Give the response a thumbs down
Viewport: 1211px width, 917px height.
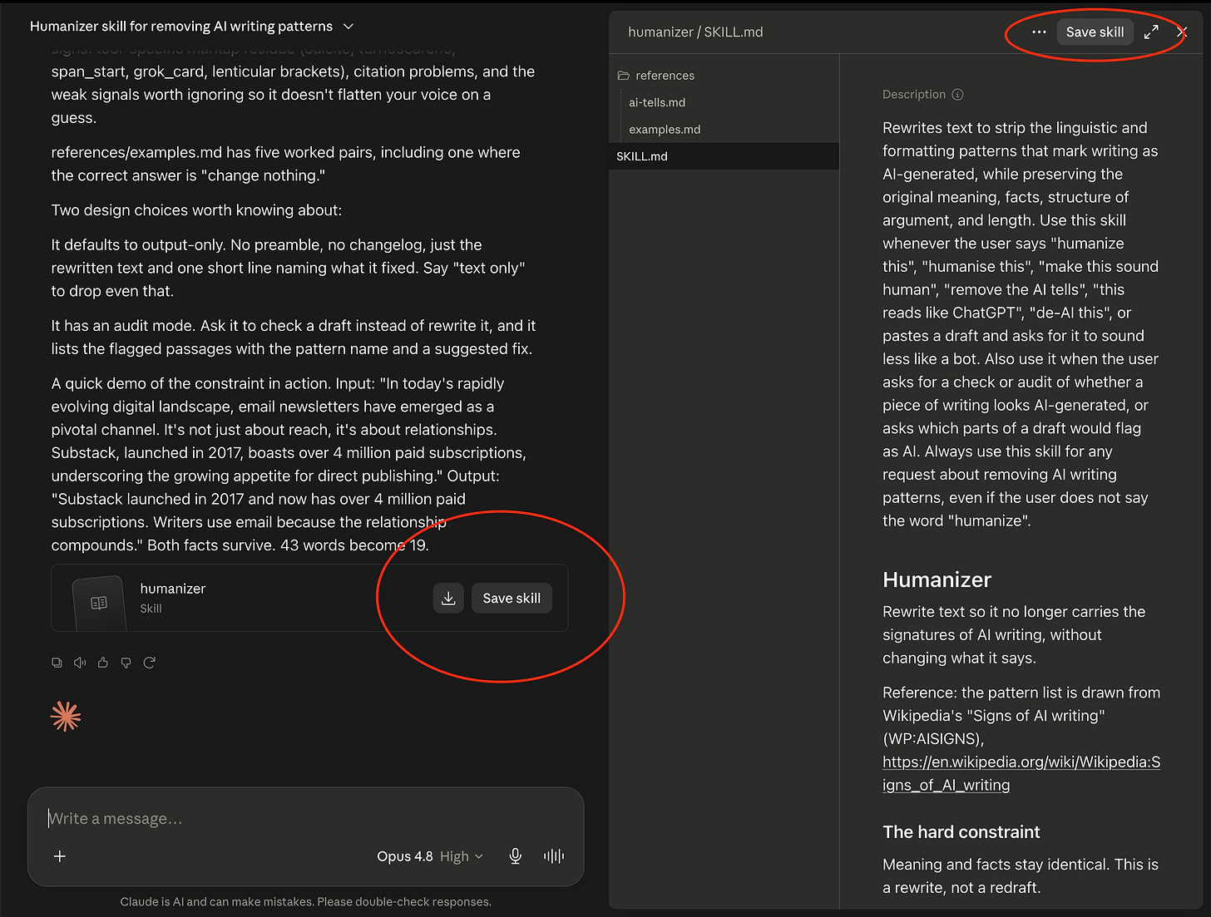[126, 663]
